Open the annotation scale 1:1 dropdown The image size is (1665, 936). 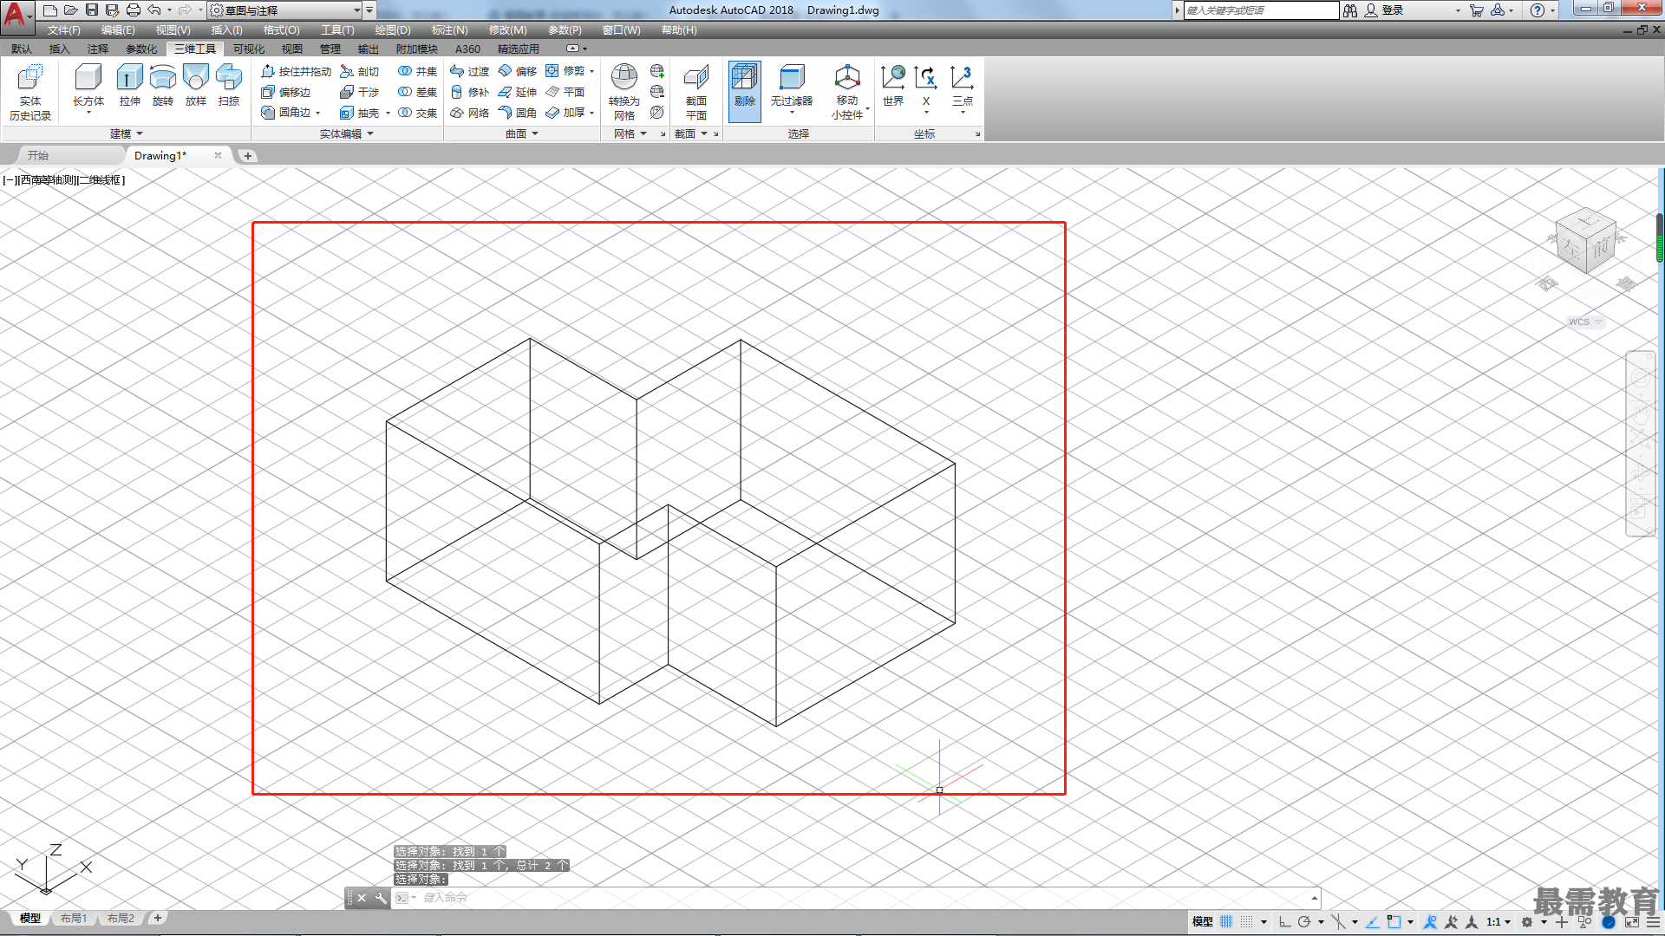coord(1498,922)
